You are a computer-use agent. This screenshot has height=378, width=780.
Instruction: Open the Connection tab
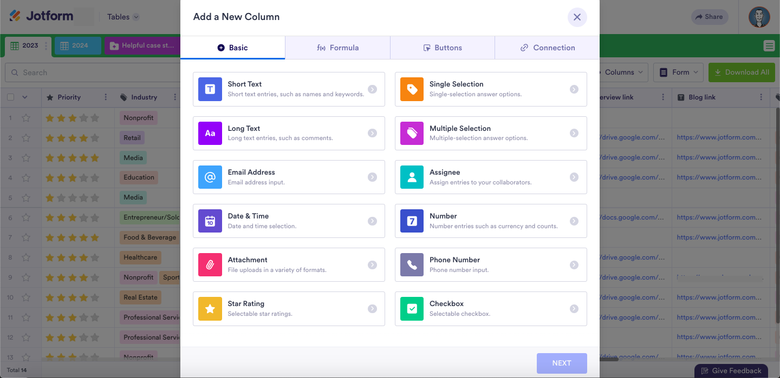click(547, 48)
